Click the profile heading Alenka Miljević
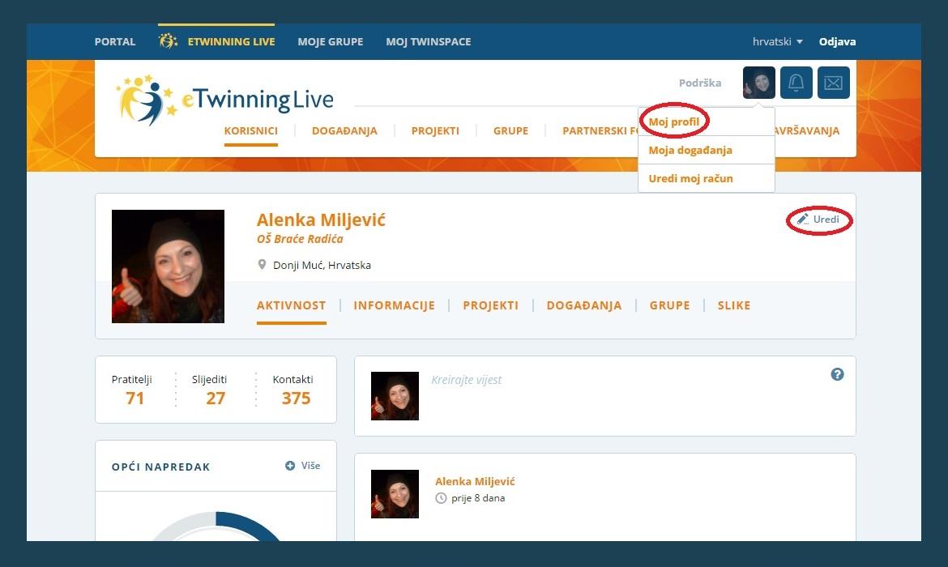This screenshot has height=567, width=948. 321,220
